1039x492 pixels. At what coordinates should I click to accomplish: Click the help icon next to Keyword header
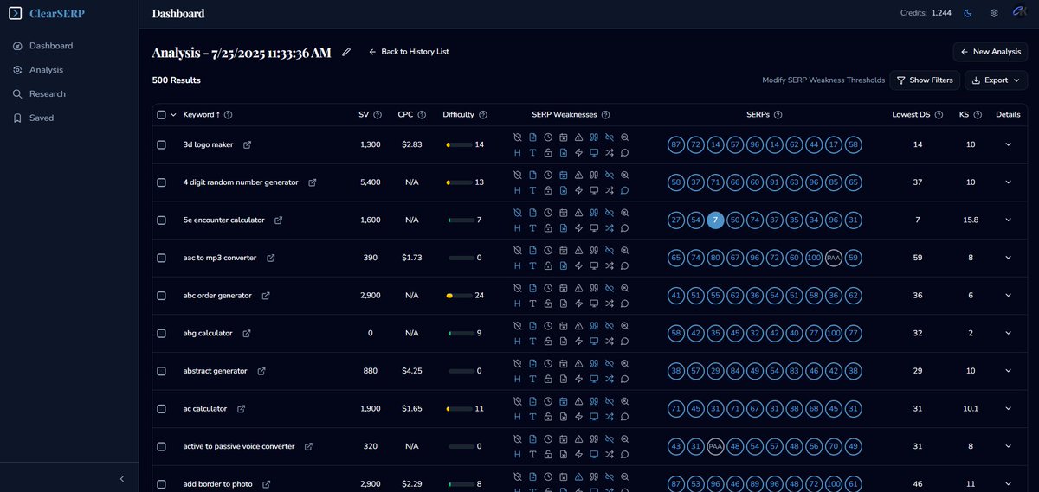click(228, 114)
